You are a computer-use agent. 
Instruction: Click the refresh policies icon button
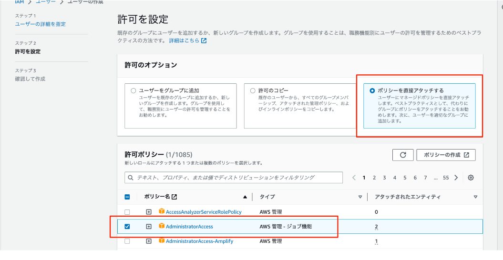pyautogui.click(x=403, y=155)
